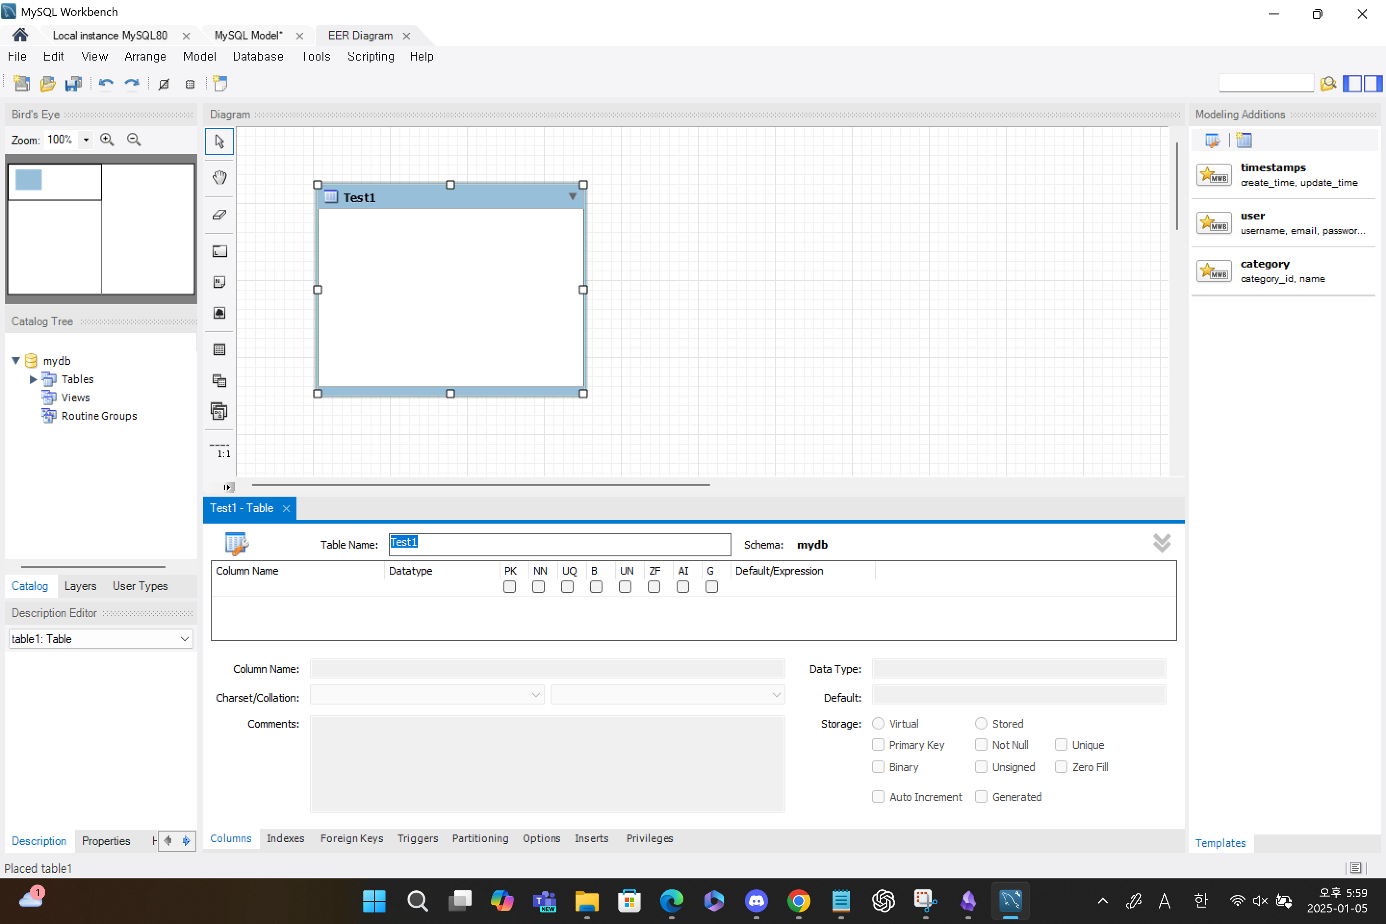This screenshot has width=1386, height=924.
Task: Select the 1:1 non-identifying relationship tool
Action: 220,450
